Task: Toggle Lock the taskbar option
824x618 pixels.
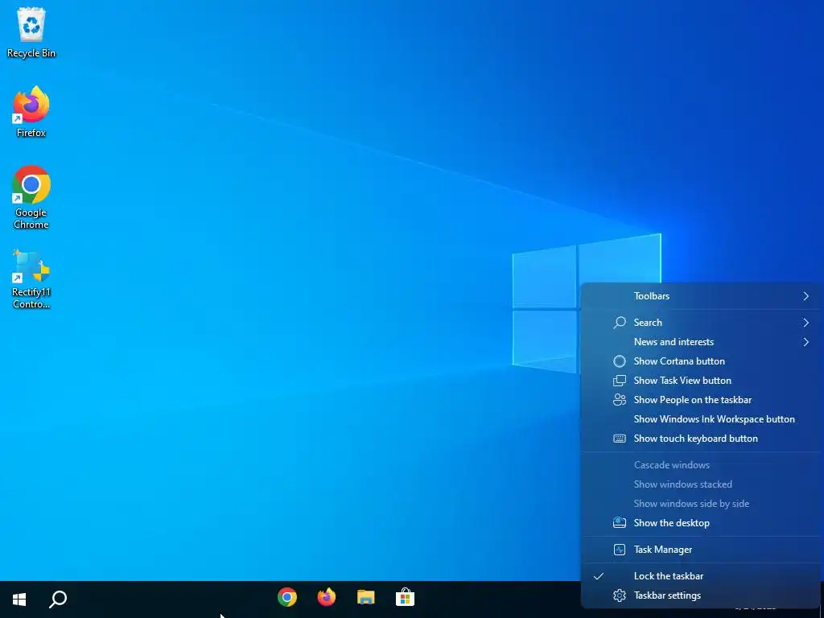Action: coord(701,576)
